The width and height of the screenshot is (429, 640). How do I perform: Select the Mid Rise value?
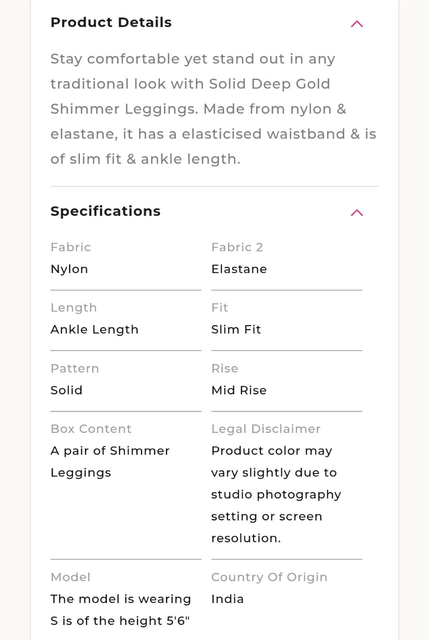239,390
